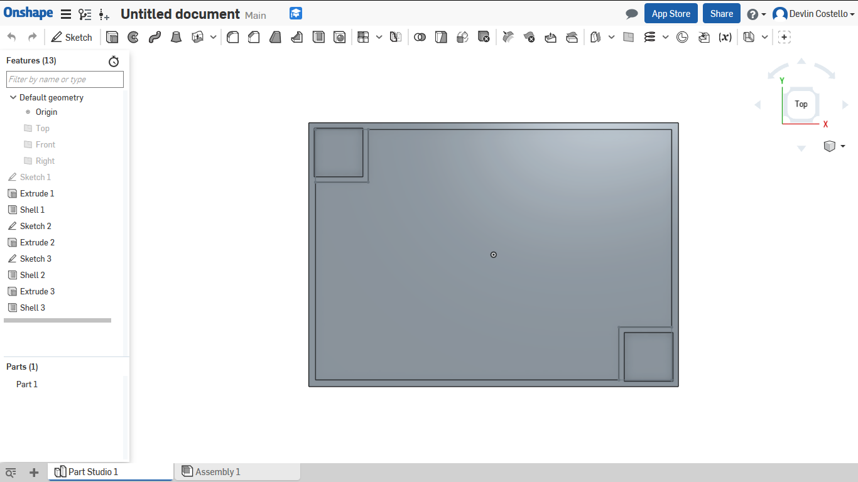Select the Fillet tool

(232, 37)
